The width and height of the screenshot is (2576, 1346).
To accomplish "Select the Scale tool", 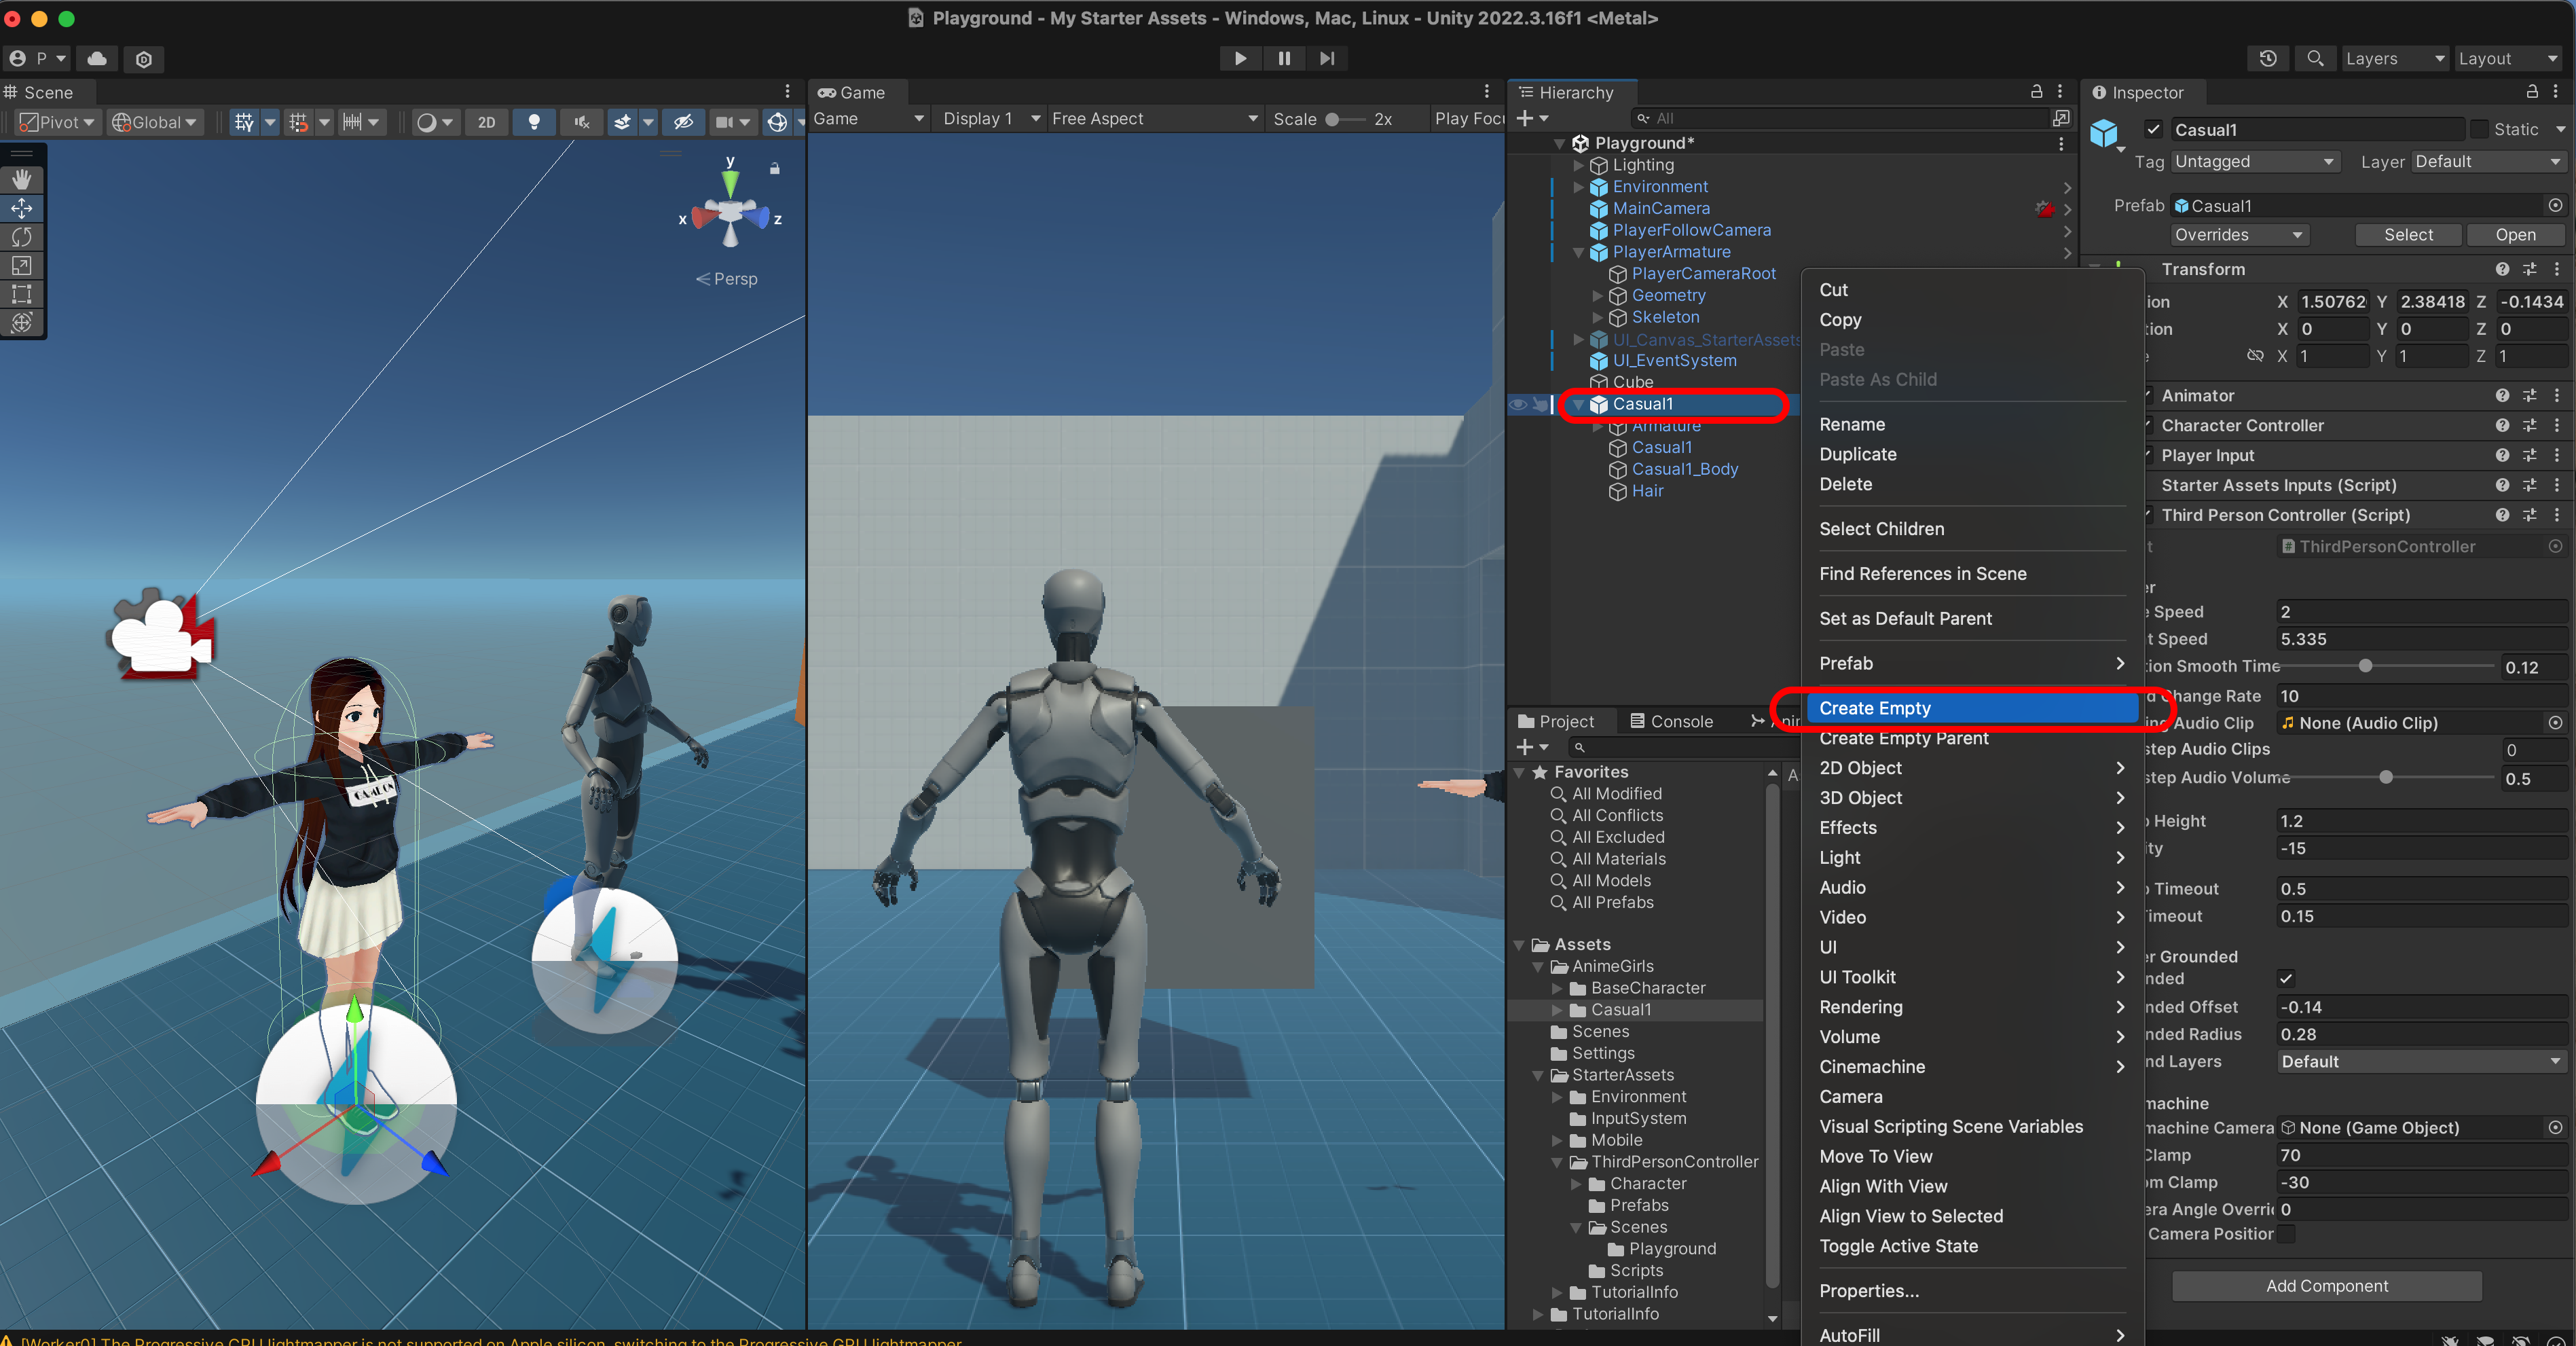I will 22,265.
